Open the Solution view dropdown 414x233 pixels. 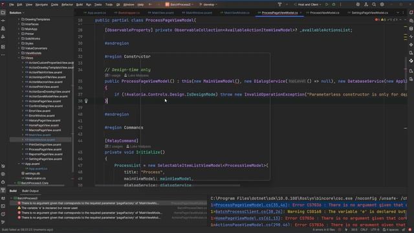(x=17, y=13)
